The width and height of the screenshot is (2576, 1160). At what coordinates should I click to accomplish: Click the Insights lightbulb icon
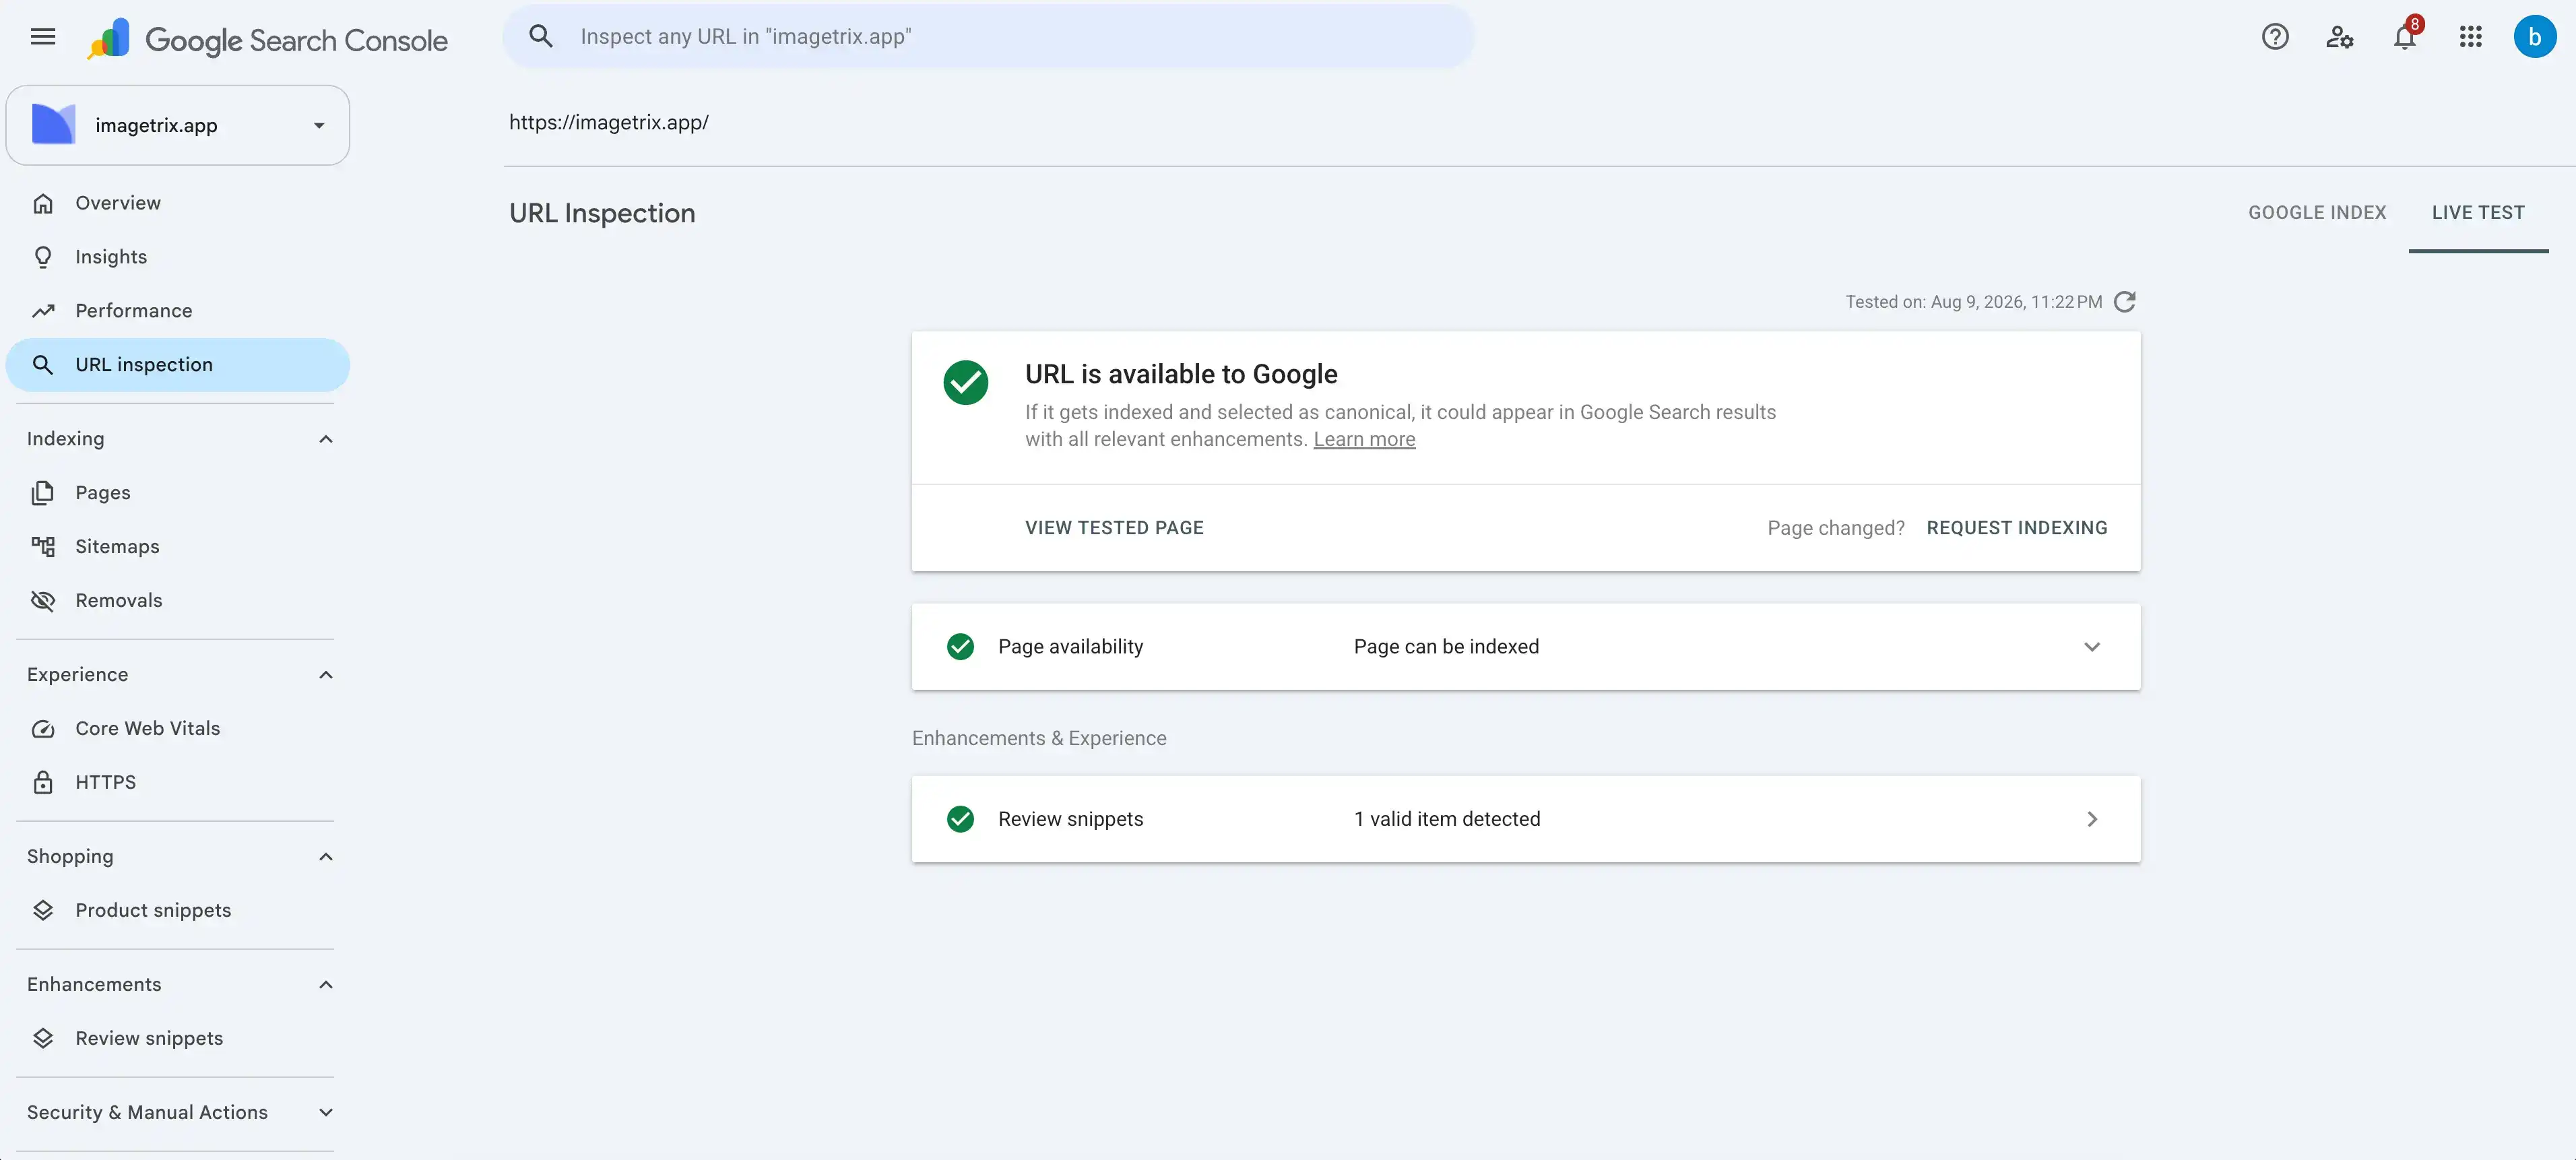43,257
